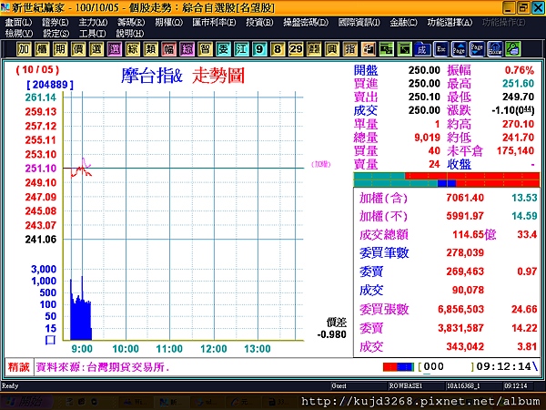Click the 期 futures toolbar icon
The image size is (546, 410).
coord(60,49)
